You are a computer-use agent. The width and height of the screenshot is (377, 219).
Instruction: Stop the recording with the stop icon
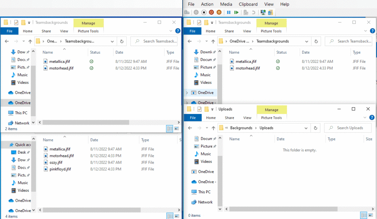click(x=204, y=12)
